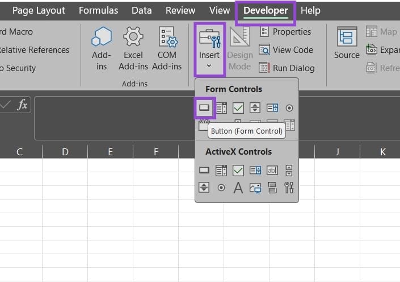Switch to the Developer tab

(x=266, y=10)
